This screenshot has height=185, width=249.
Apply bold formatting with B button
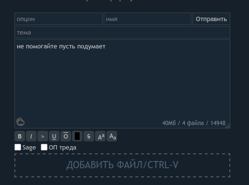20,136
